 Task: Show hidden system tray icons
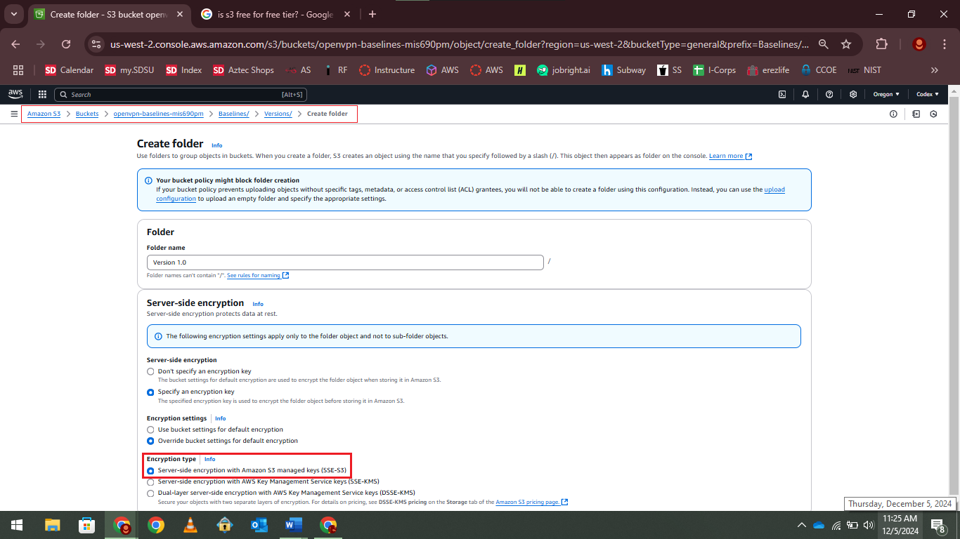[x=802, y=525]
